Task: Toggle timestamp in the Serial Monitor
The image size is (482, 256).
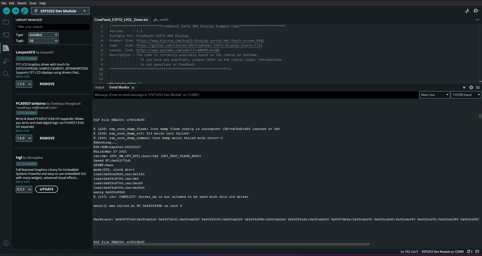Action: (x=471, y=87)
